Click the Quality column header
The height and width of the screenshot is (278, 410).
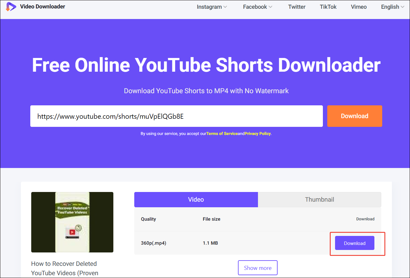point(148,219)
